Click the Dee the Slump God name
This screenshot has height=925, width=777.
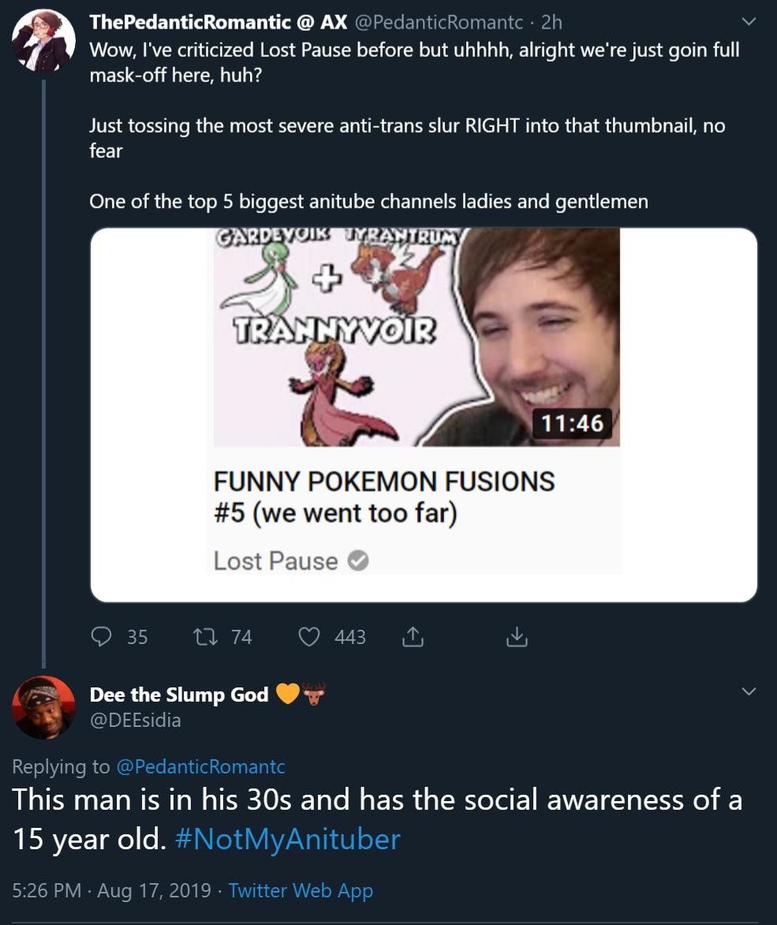pos(179,695)
